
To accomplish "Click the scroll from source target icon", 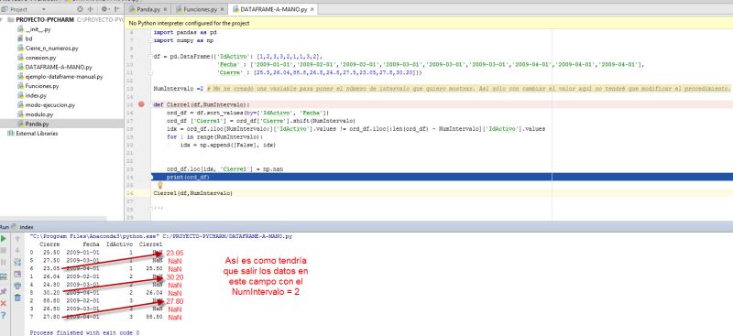I will [80, 9].
